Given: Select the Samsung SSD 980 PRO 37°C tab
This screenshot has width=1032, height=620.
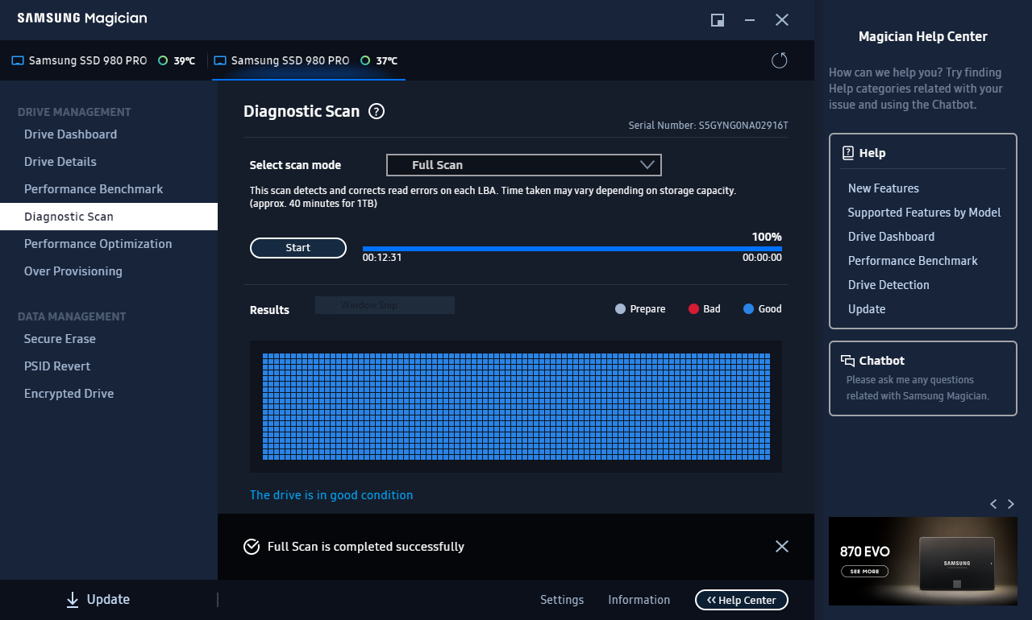Looking at the screenshot, I should (309, 60).
